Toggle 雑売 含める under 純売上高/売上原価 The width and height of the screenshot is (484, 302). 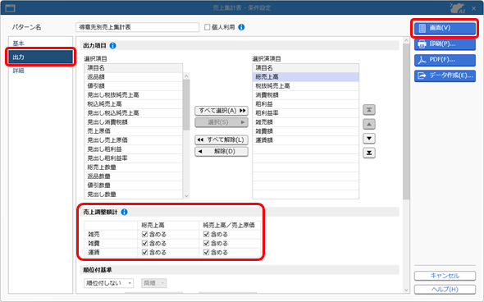point(206,235)
